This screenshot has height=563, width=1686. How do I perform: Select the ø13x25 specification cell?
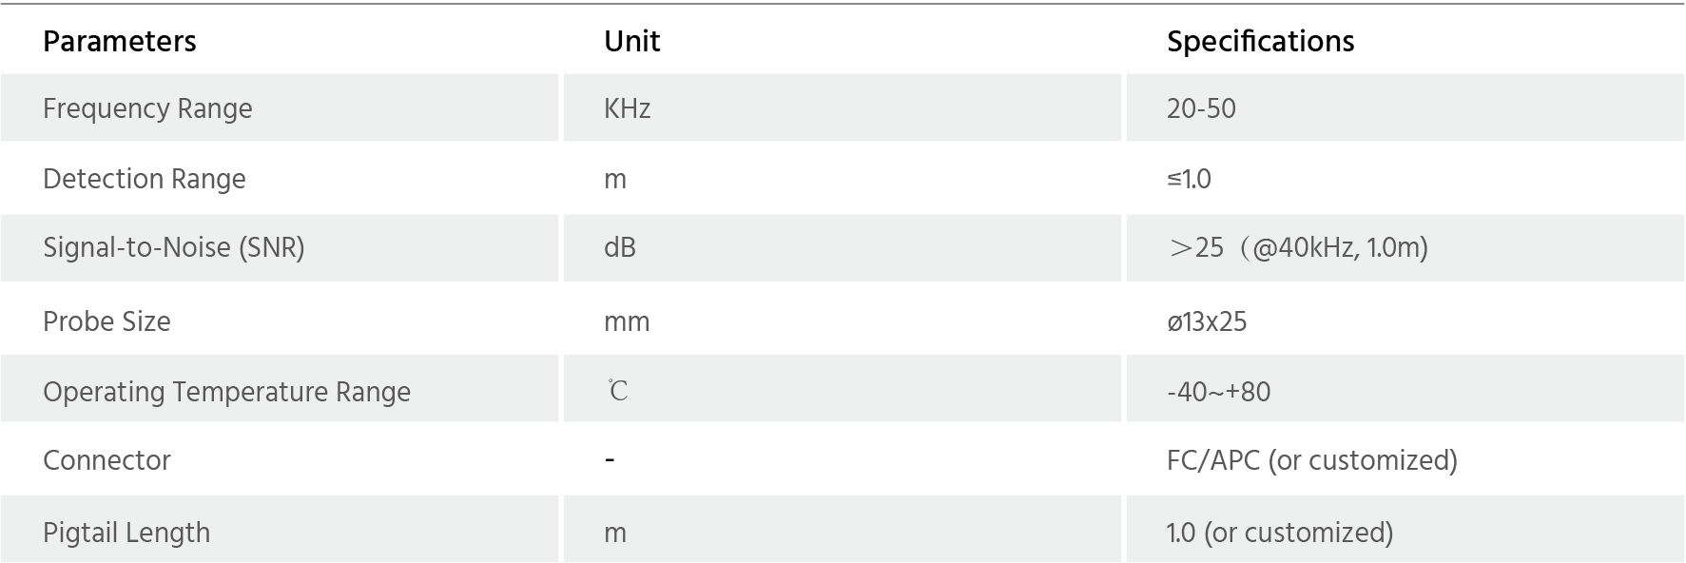coord(1405,320)
